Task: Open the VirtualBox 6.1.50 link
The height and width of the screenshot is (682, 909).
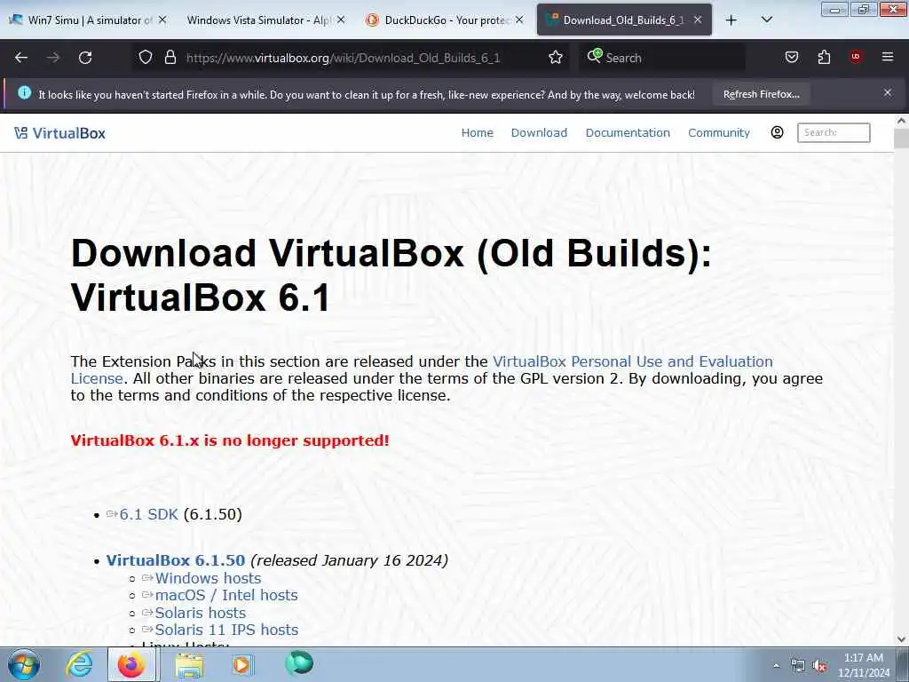Action: pyautogui.click(x=175, y=560)
